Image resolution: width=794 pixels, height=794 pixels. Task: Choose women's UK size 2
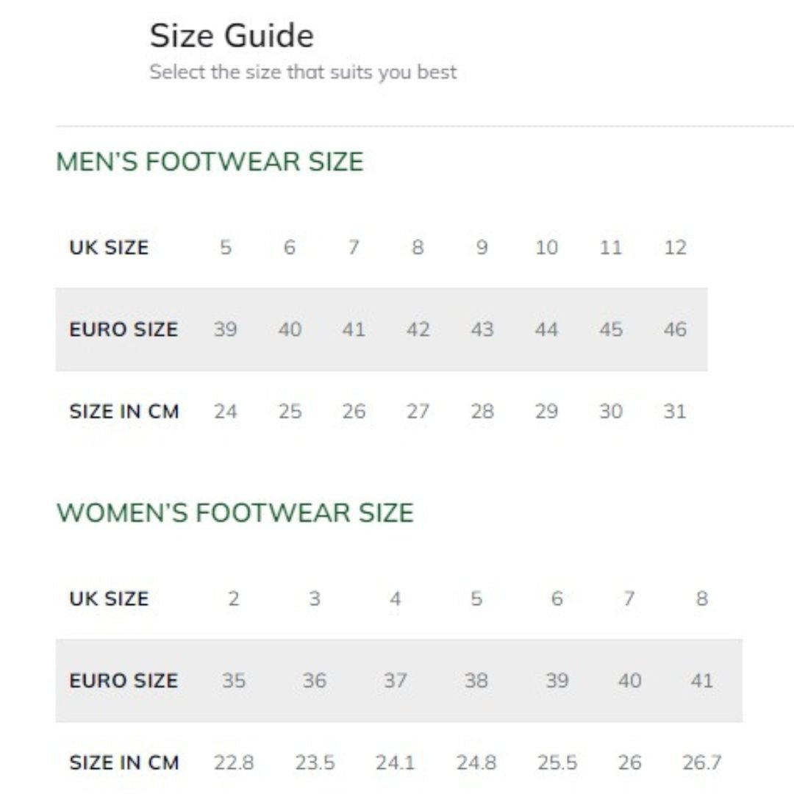(x=233, y=599)
